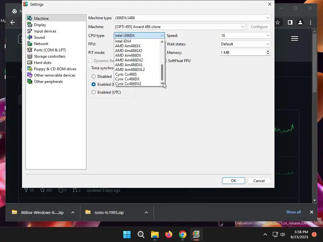This screenshot has width=323, height=242.
Task: Select the Machine category icon in sidebar
Action: (30, 18)
